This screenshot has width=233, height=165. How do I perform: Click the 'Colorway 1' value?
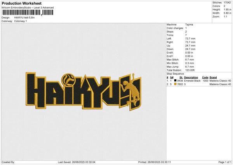[x=21, y=21]
